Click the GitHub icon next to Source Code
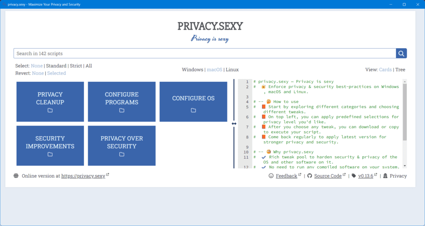Viewport: 425px width, 226px height. (x=310, y=176)
